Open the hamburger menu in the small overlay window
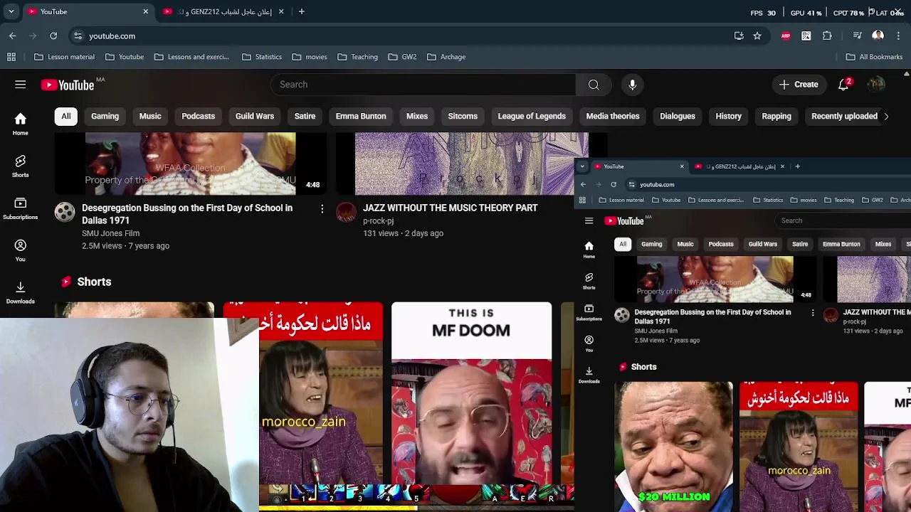The height and width of the screenshot is (512, 911). pyautogui.click(x=589, y=220)
